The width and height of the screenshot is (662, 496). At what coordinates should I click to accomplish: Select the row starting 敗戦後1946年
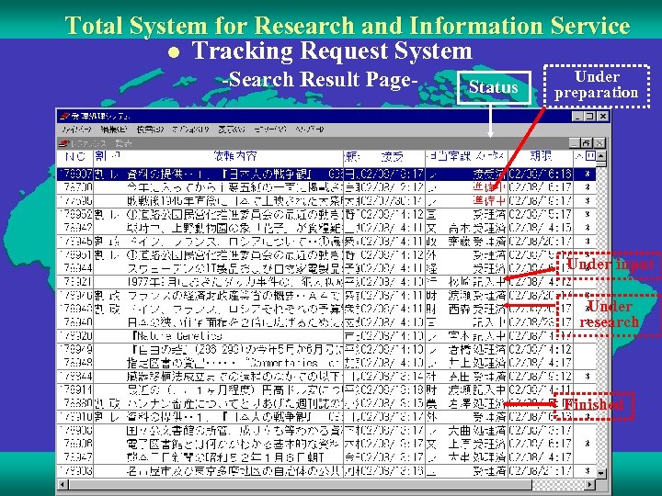(x=326, y=201)
